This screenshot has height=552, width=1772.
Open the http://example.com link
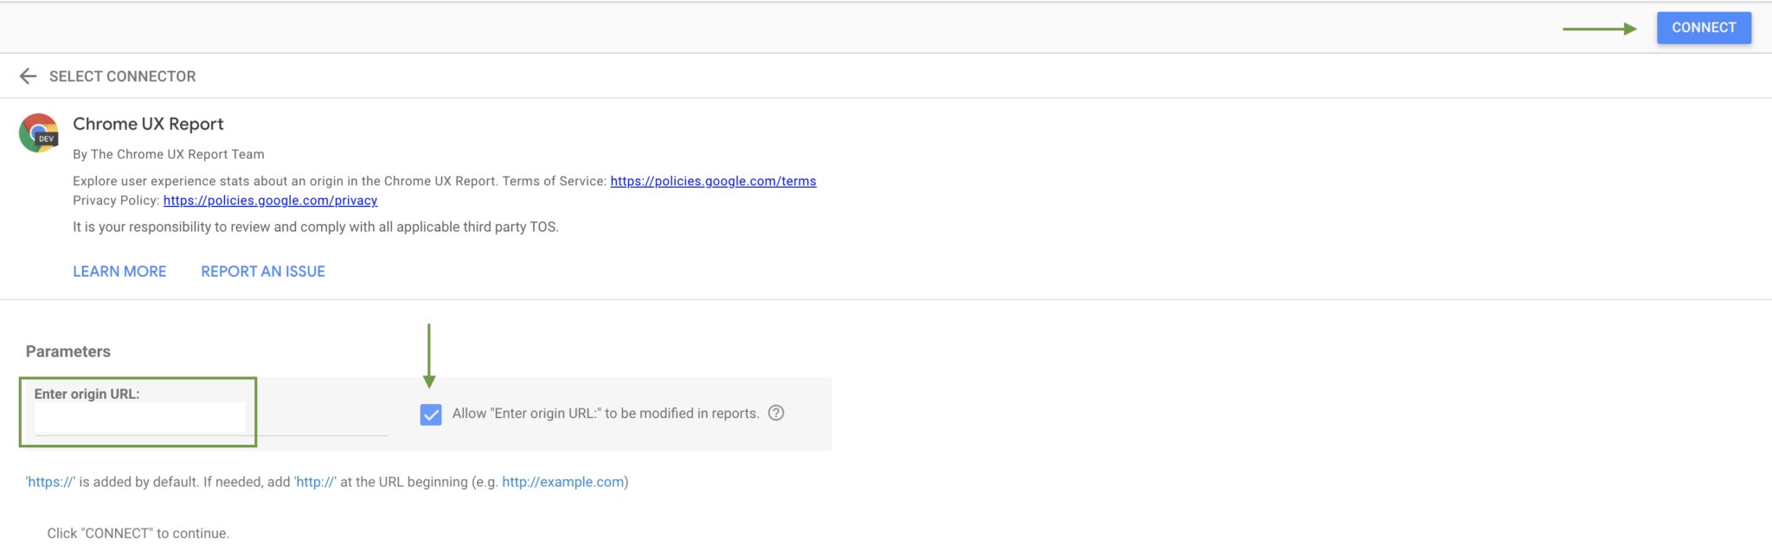pos(562,482)
